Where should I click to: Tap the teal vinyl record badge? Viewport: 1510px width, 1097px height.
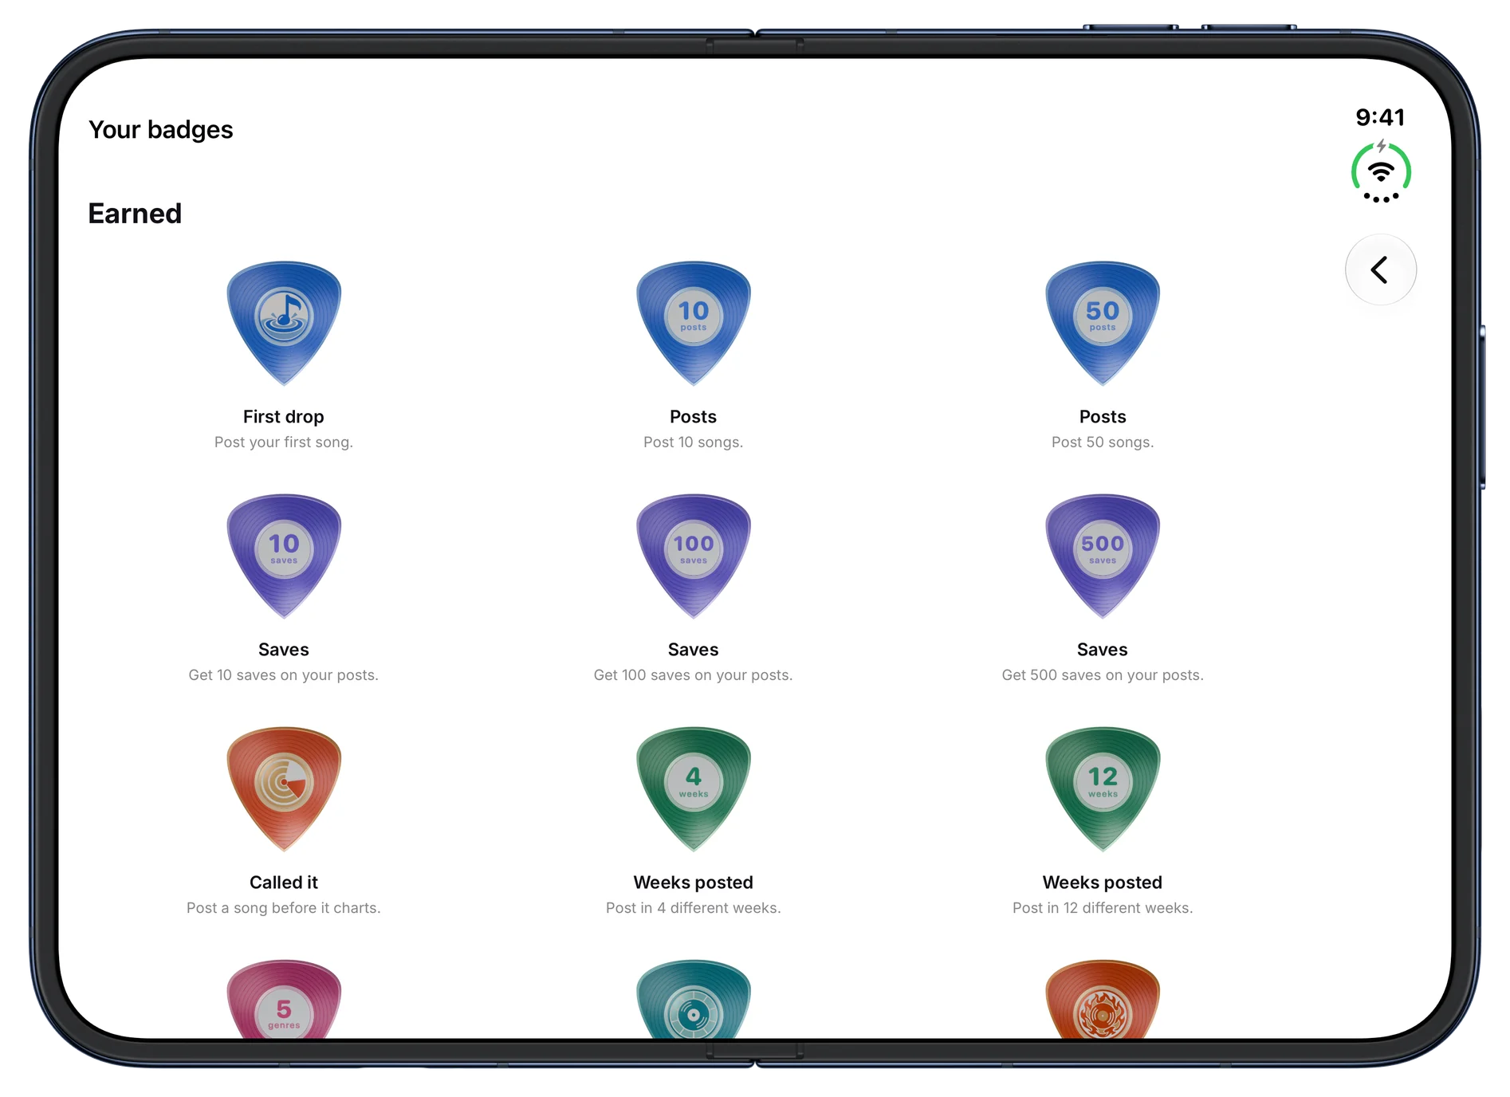pyautogui.click(x=694, y=1000)
